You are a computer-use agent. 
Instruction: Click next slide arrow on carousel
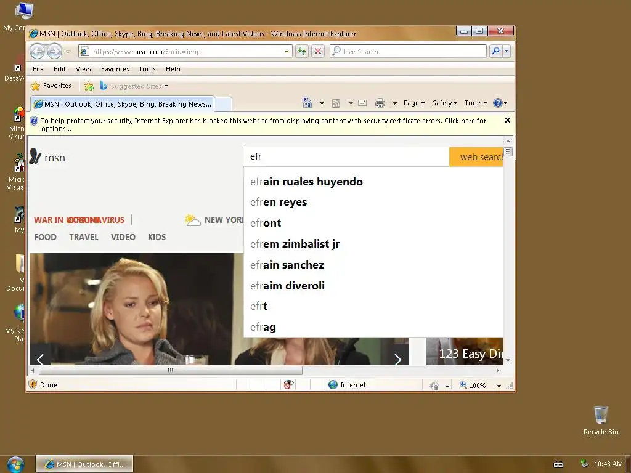pos(397,359)
